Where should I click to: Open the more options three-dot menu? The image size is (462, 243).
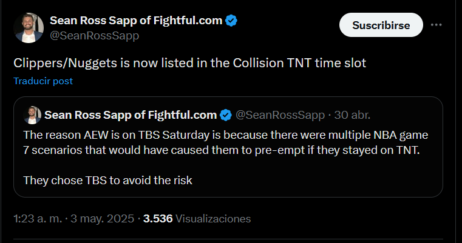tap(436, 25)
